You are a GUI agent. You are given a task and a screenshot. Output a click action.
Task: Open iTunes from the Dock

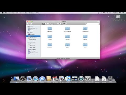[x=68, y=78]
